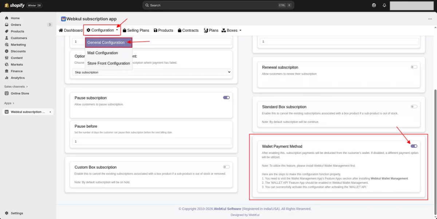437x219 pixels.
Task: Turn off the Wallet Payment Method toggle
Action: 414,146
